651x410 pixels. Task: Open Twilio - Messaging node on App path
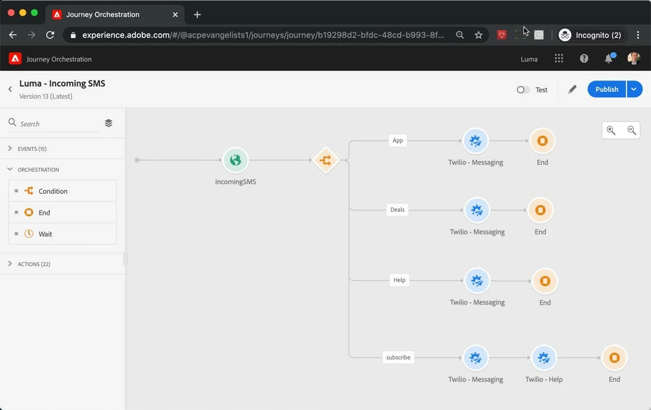pyautogui.click(x=475, y=141)
